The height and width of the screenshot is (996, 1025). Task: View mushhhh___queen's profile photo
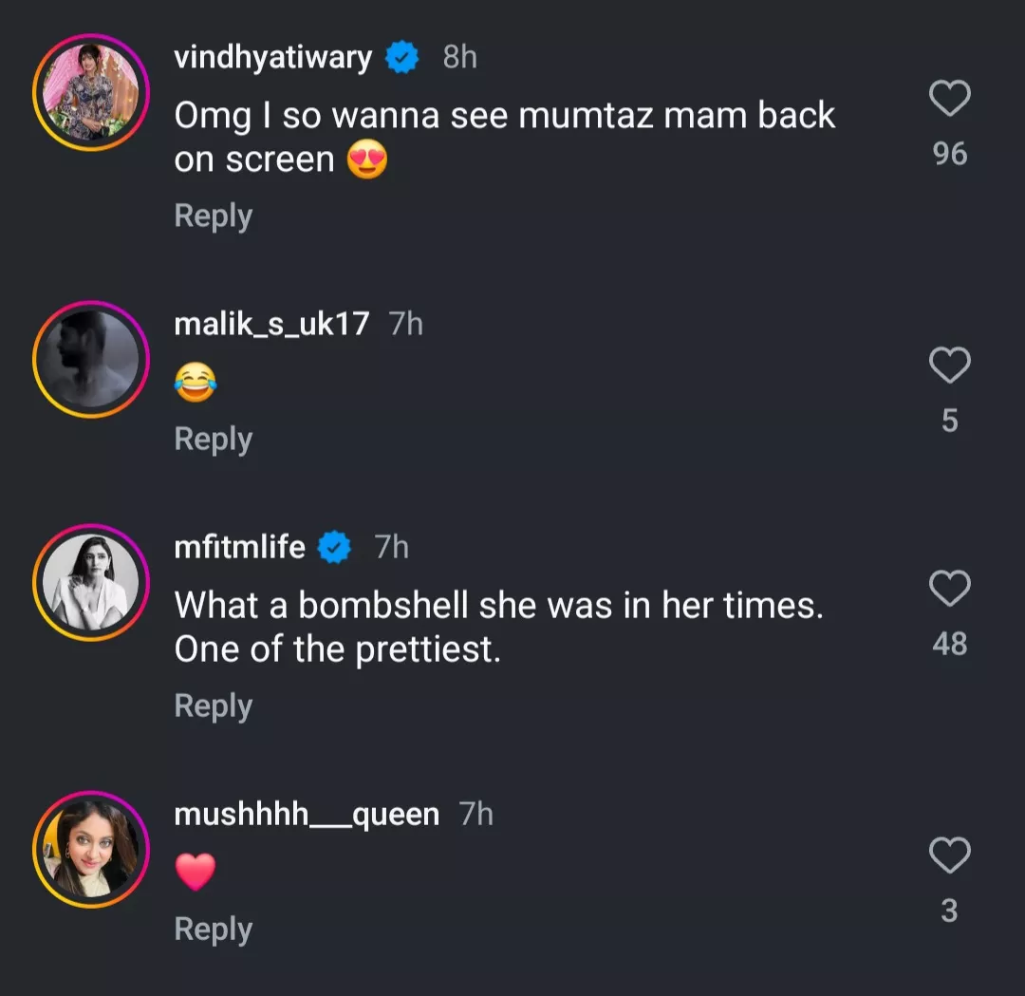[91, 850]
